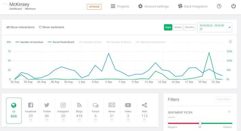This screenshot has width=241, height=131.
Task: Click the power logout icon
Action: [x=234, y=6]
